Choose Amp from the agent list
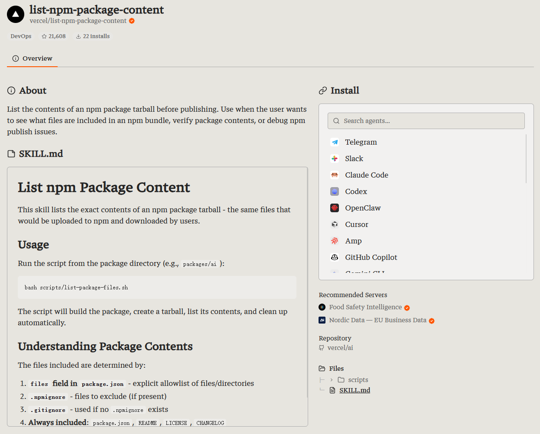The width and height of the screenshot is (540, 434). click(353, 241)
